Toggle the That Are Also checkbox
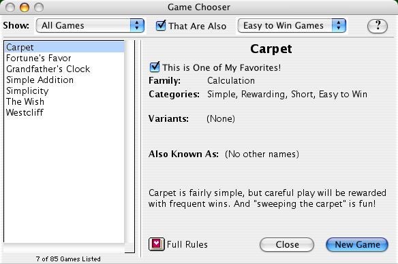The image size is (398, 264). [161, 25]
